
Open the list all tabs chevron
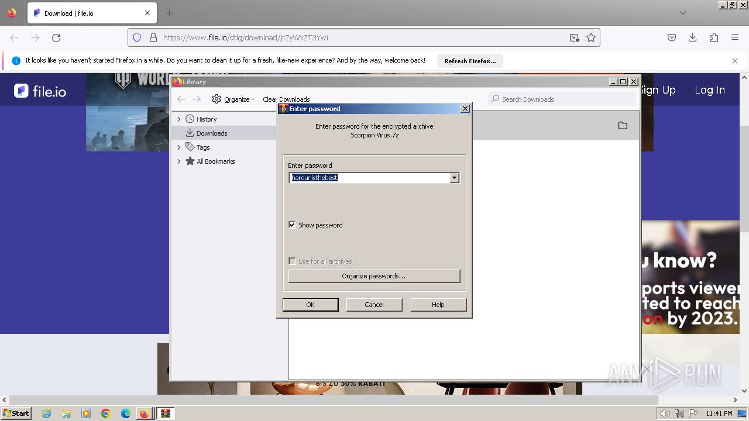click(x=683, y=13)
